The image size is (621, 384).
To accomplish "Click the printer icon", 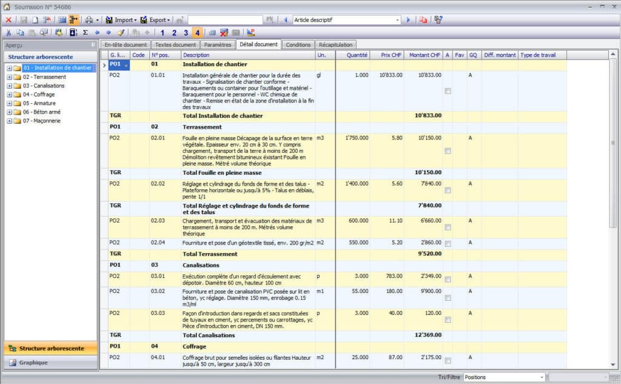I will [x=89, y=20].
